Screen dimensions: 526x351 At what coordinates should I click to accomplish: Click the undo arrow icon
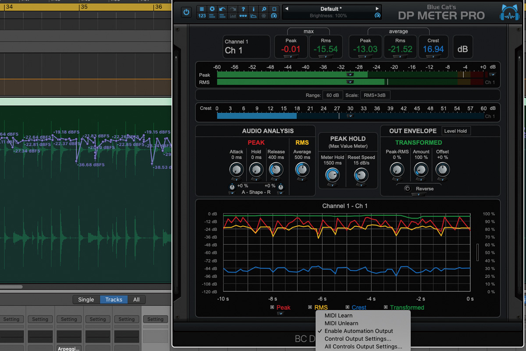coord(222,9)
